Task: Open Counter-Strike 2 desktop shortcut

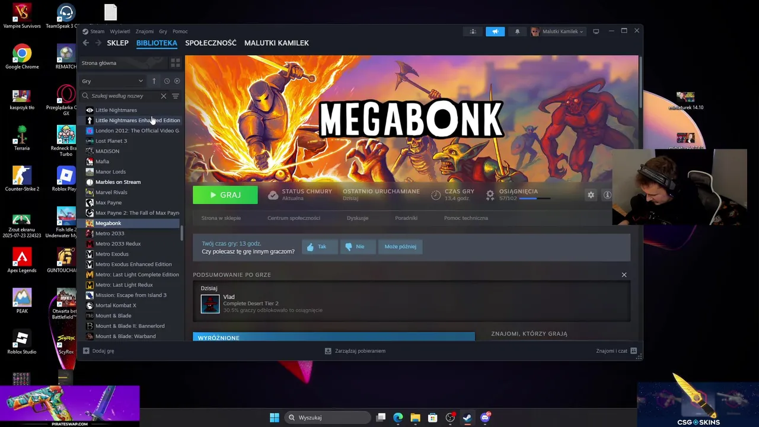Action: 22,179
